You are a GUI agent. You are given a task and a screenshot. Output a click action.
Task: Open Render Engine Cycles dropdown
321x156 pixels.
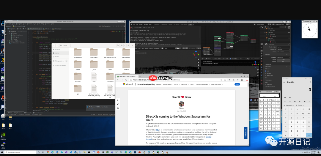pyautogui.click(x=283, y=47)
